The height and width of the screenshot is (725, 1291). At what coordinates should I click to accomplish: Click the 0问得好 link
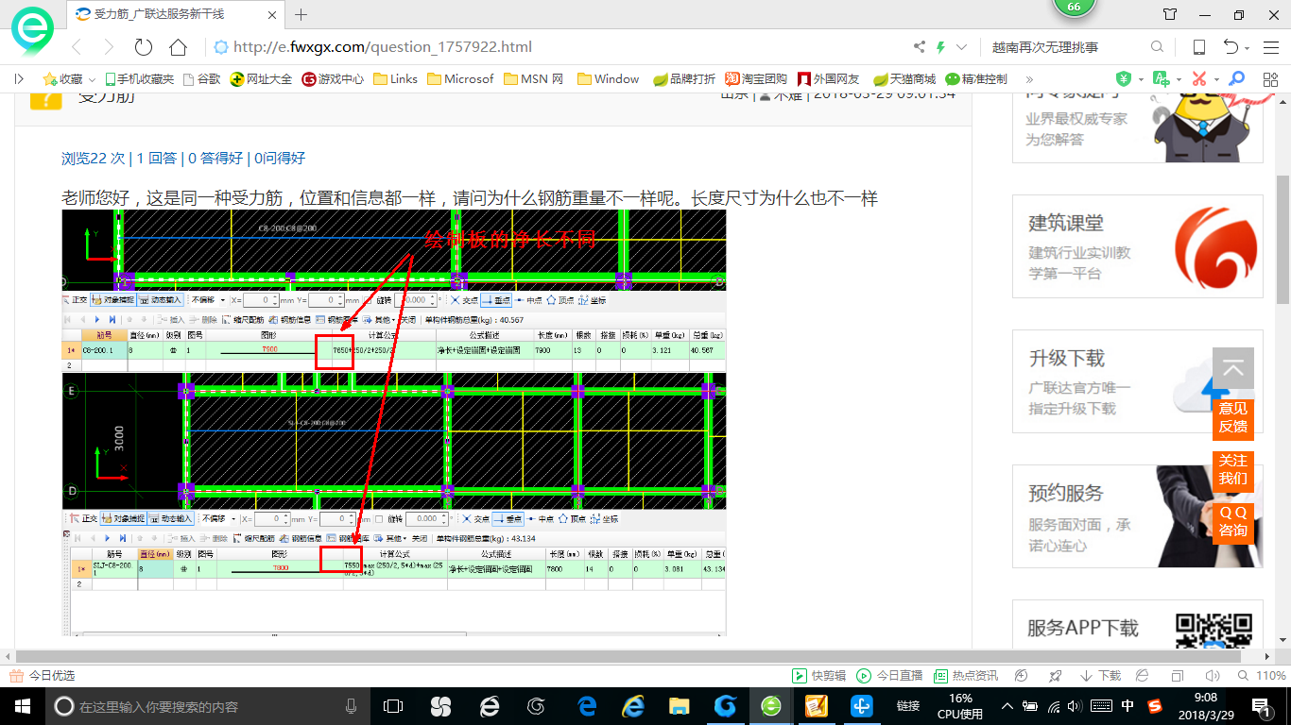click(x=280, y=159)
